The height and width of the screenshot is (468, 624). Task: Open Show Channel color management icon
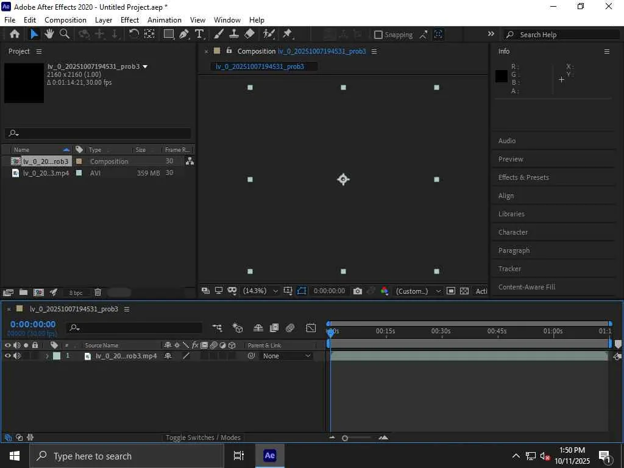pyautogui.click(x=385, y=291)
